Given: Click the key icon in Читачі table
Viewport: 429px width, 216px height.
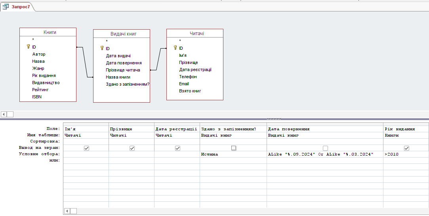Looking at the screenshot, I should pos(175,48).
